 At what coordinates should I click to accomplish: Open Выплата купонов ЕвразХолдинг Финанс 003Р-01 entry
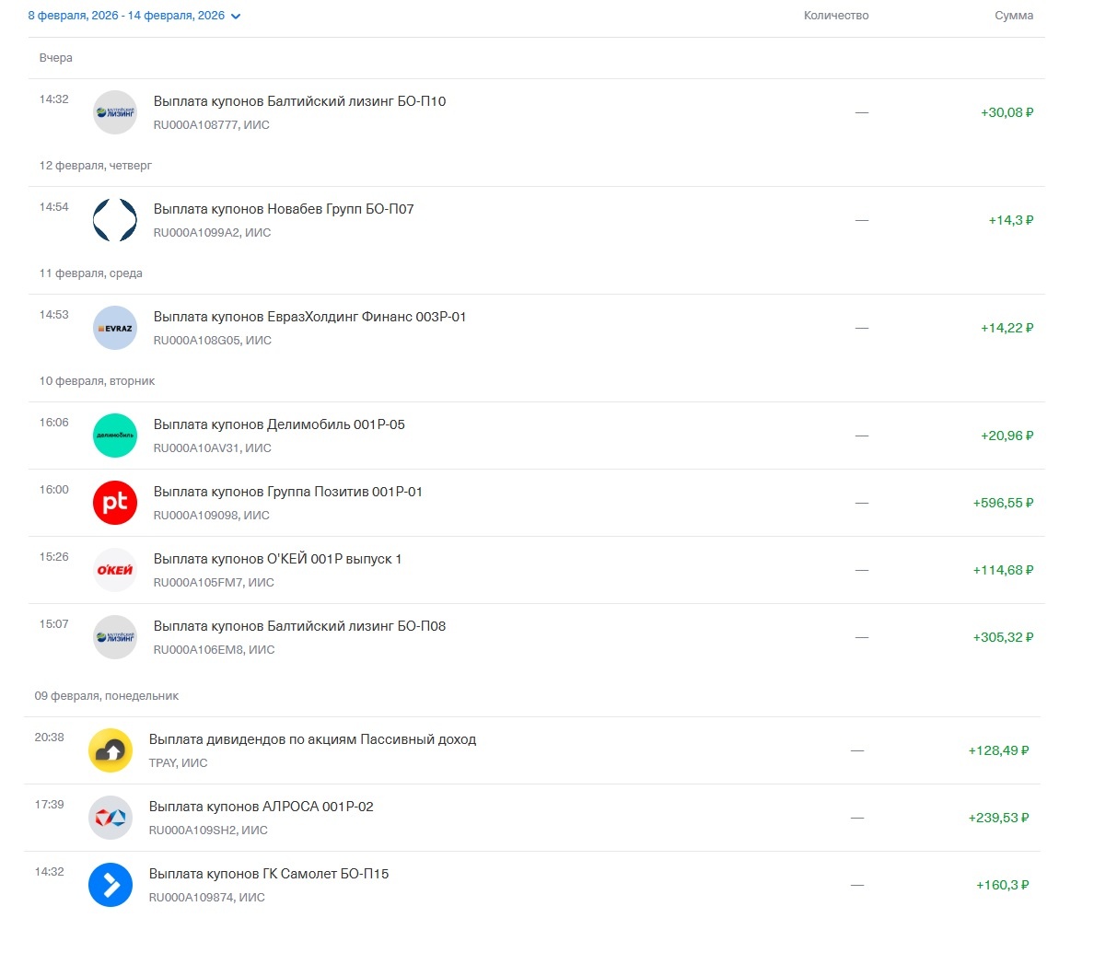537,328
